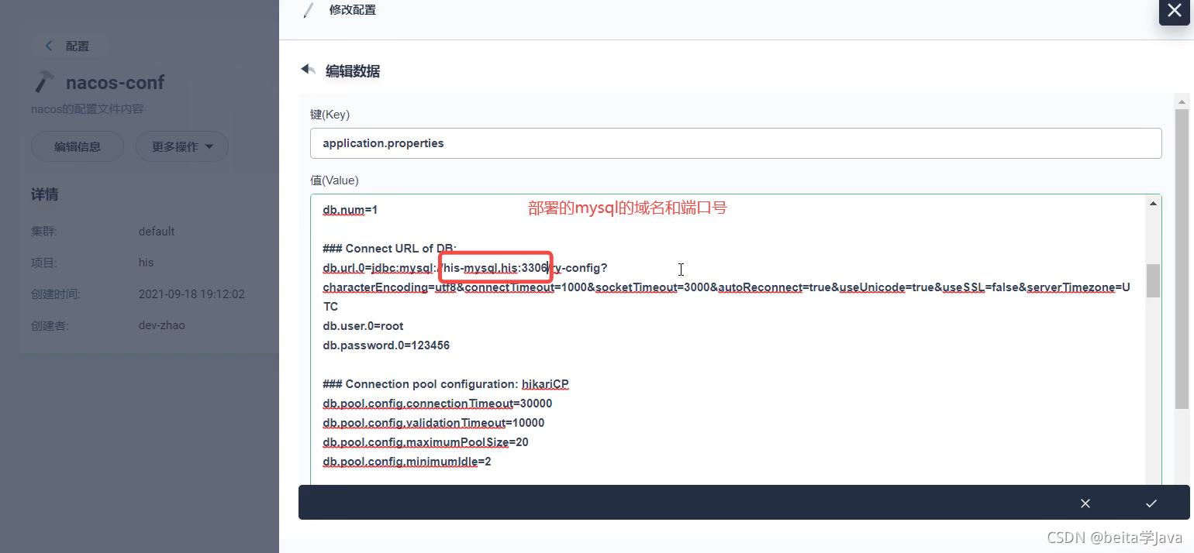Click the creation time 2021-09-18 19:12:02
1194x553 pixels.
pyautogui.click(x=192, y=294)
